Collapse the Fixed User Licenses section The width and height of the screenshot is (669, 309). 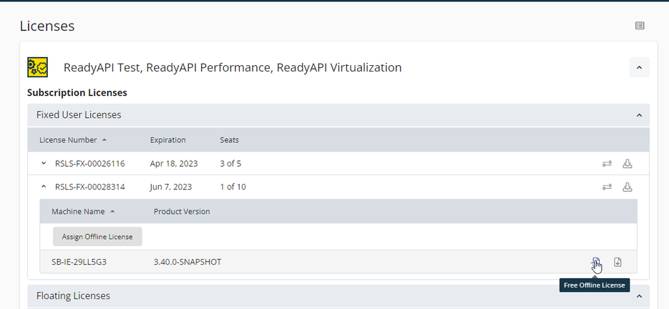pos(639,114)
